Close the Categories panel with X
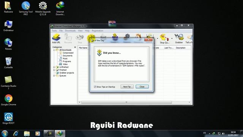Screen dimensions: 243x137 point(75,47)
